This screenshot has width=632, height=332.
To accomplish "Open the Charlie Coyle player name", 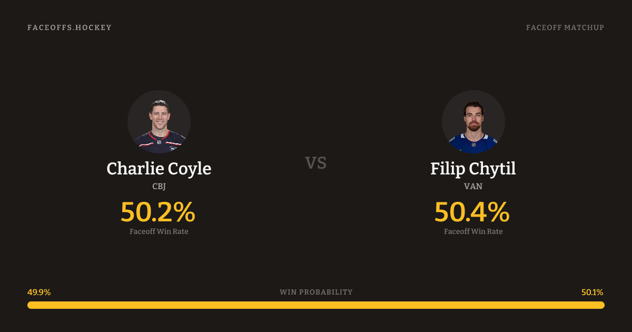I will [159, 169].
